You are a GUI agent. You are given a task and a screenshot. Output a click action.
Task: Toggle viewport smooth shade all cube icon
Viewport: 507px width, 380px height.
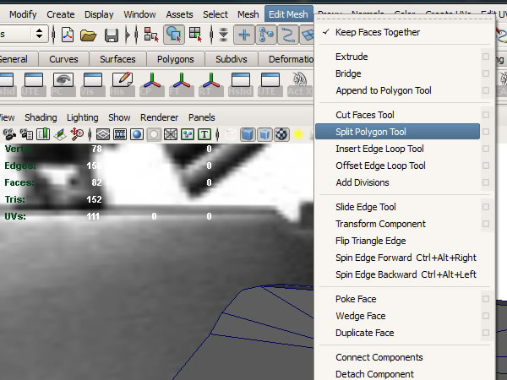pyautogui.click(x=248, y=134)
